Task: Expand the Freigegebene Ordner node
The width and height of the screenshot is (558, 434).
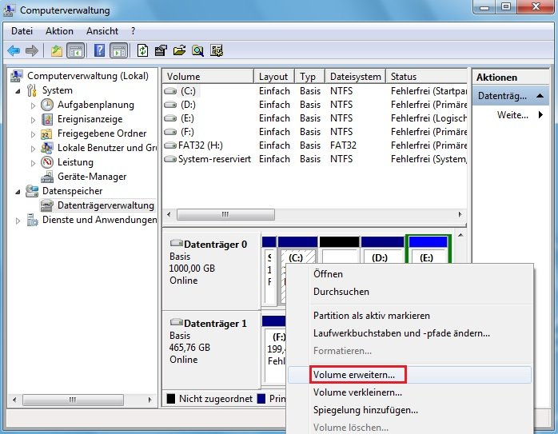Action: [x=33, y=134]
